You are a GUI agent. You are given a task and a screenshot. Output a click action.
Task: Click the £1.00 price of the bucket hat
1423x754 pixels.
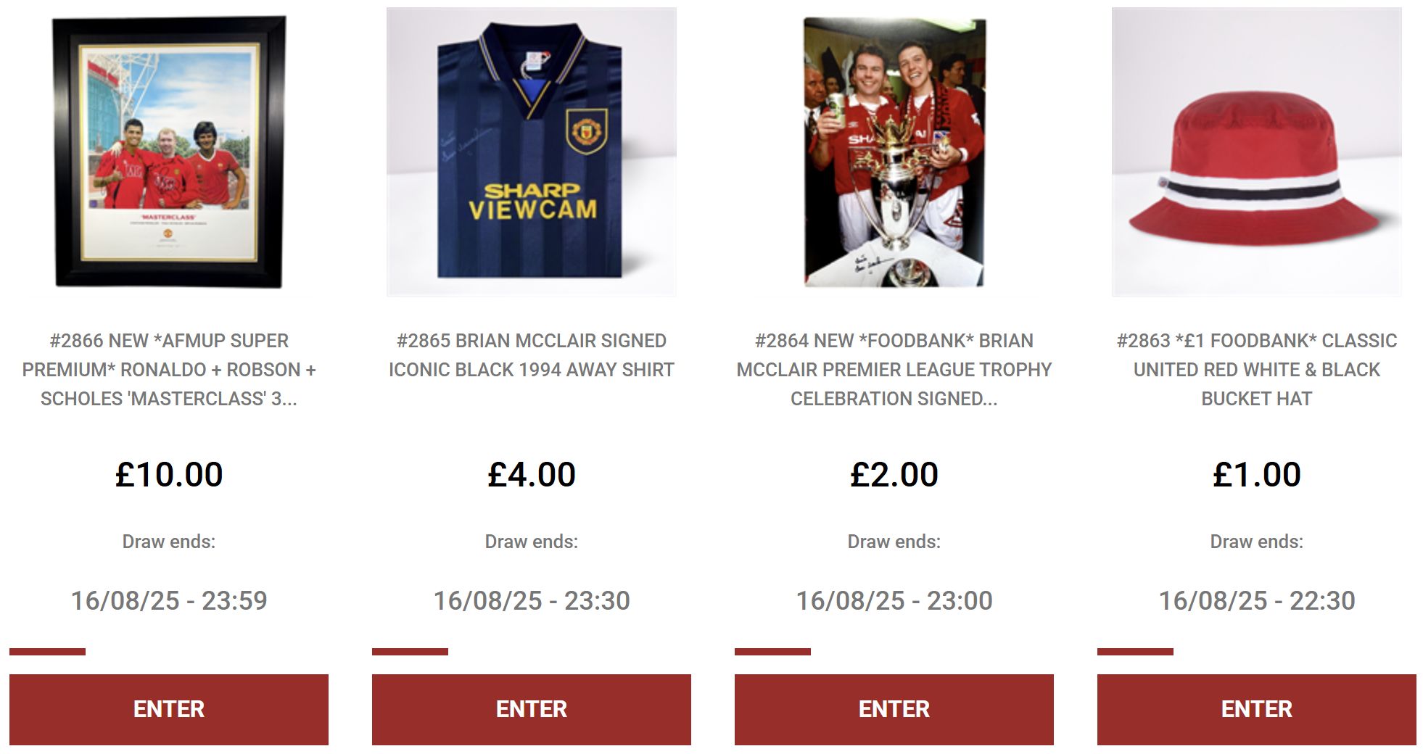coord(1257,475)
